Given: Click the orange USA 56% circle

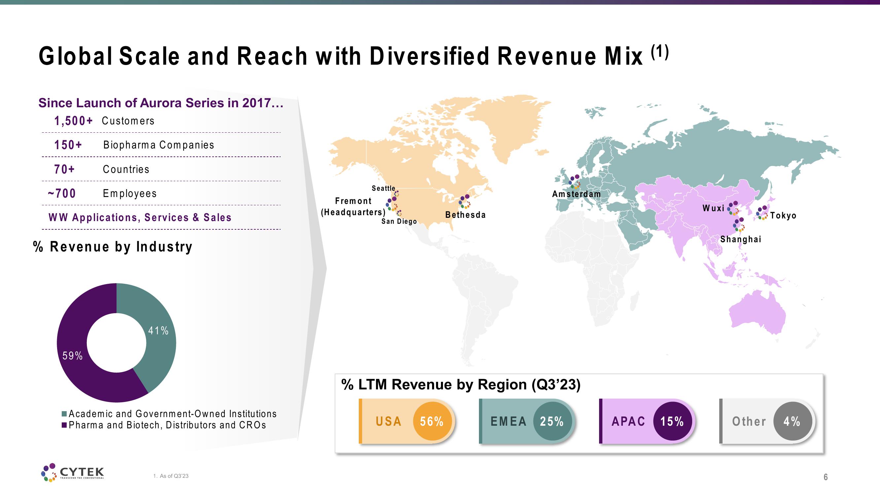Looking at the screenshot, I should pos(432,421).
